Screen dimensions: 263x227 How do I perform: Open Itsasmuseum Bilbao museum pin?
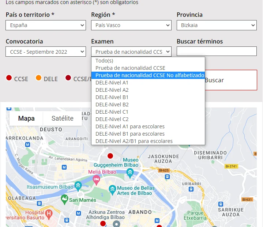click(x=78, y=186)
